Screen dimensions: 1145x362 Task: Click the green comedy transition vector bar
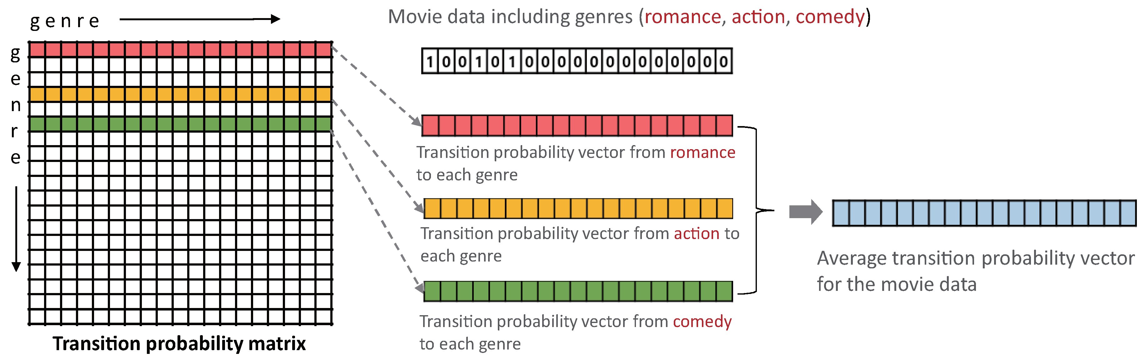(578, 291)
